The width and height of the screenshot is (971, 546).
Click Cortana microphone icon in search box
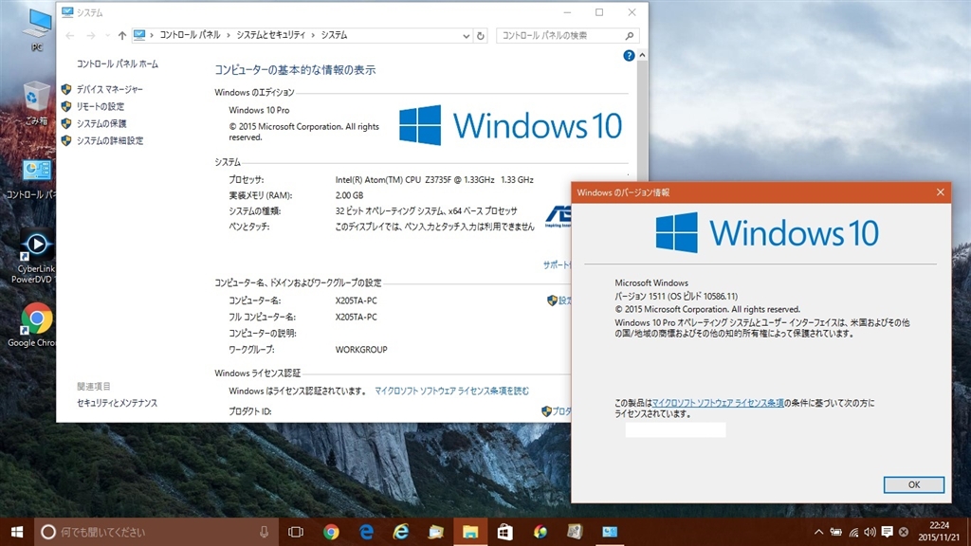[x=264, y=532]
